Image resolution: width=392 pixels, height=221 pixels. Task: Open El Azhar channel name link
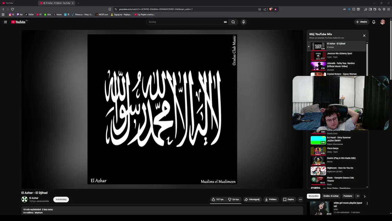click(x=34, y=198)
